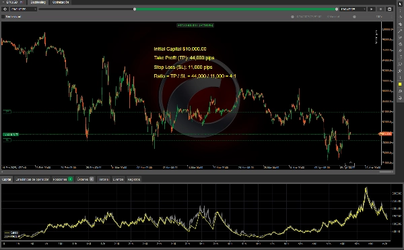404x250 pixels.
Task: Open the Historial tab
Action: 104,179
